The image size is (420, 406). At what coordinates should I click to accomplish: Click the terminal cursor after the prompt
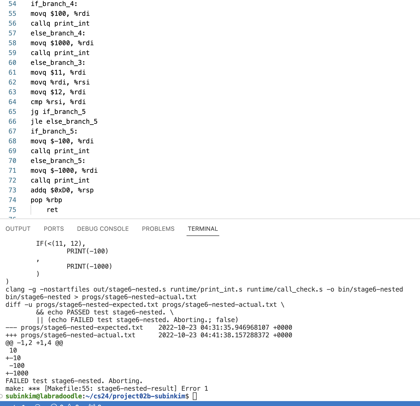click(x=195, y=396)
